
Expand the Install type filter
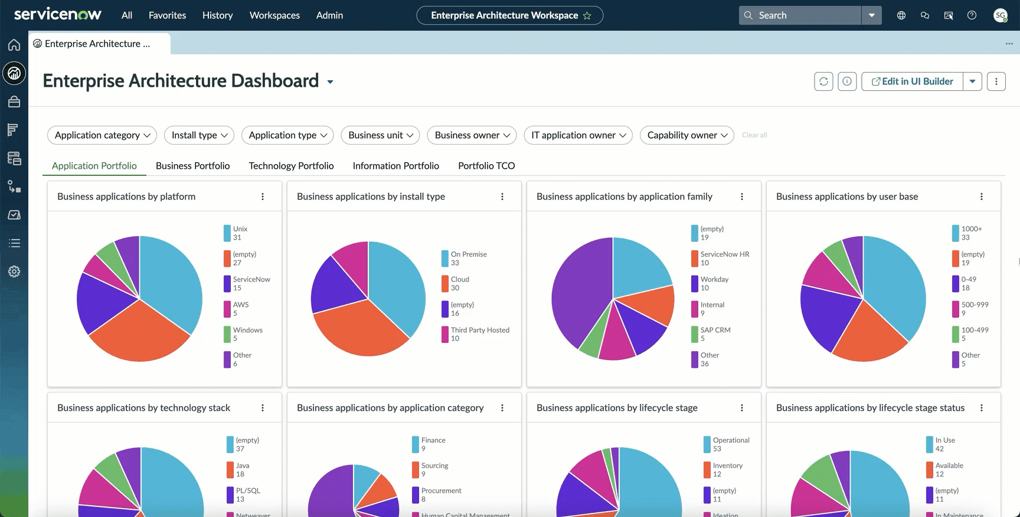(199, 135)
